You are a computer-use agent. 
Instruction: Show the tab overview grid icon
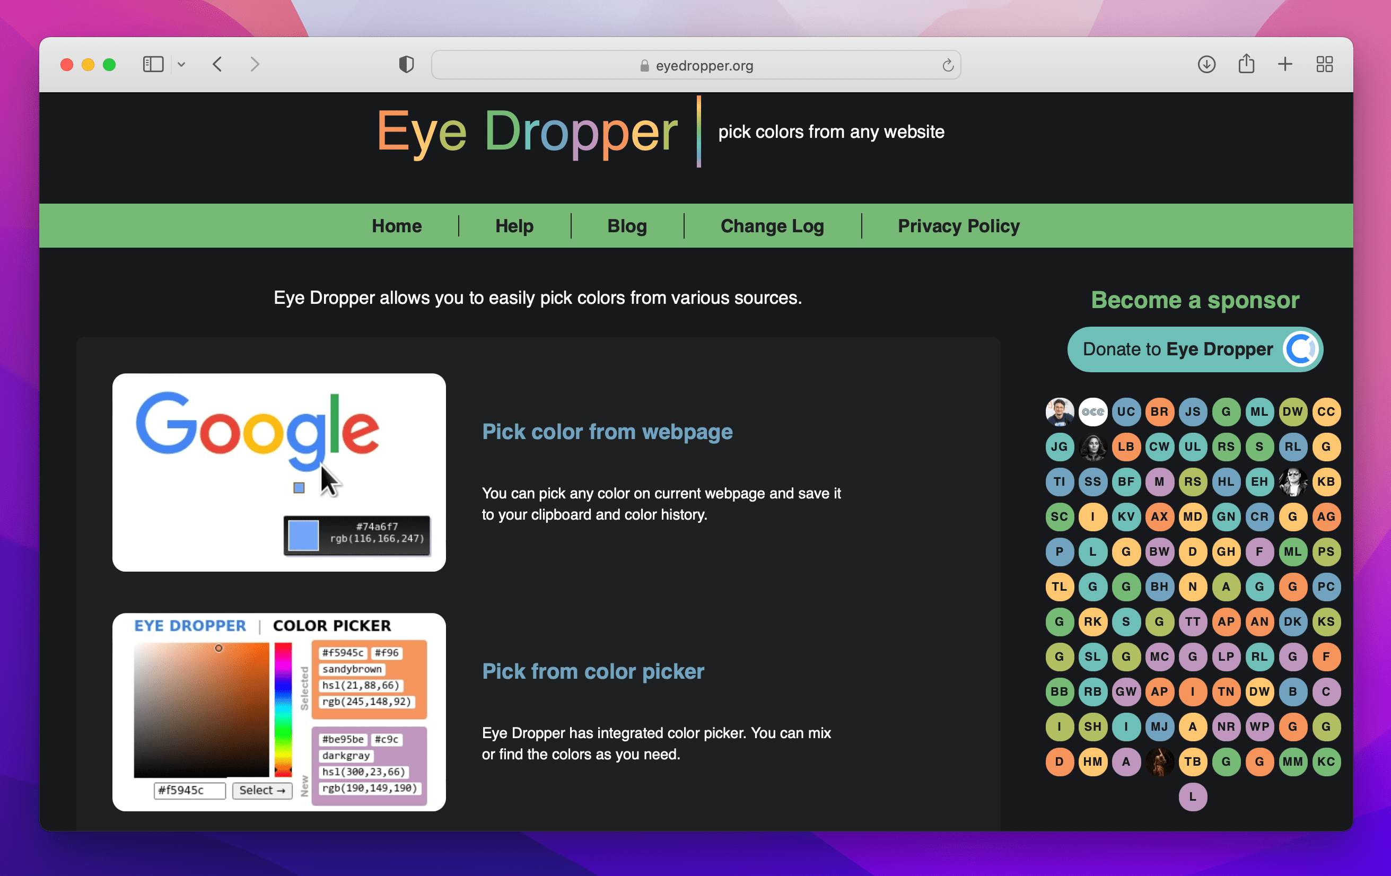[1325, 64]
